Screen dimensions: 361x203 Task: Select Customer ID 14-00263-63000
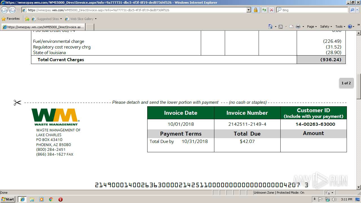coord(315,124)
